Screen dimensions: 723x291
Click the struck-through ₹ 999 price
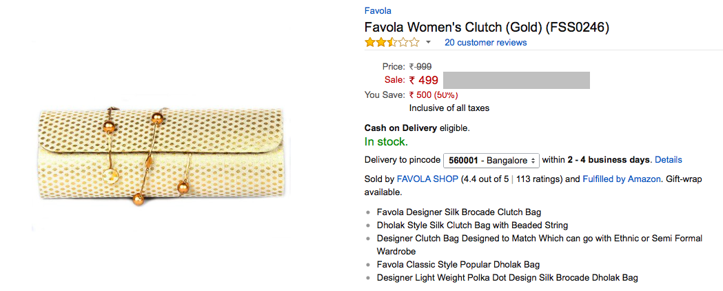[x=420, y=66]
